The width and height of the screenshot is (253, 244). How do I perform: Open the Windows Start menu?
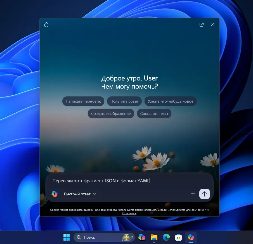coord(67,238)
